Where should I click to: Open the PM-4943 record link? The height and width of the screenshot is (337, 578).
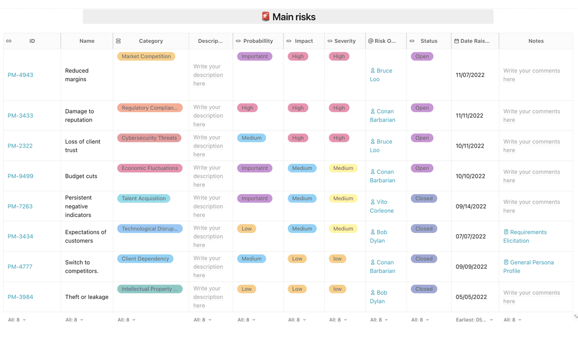20,75
